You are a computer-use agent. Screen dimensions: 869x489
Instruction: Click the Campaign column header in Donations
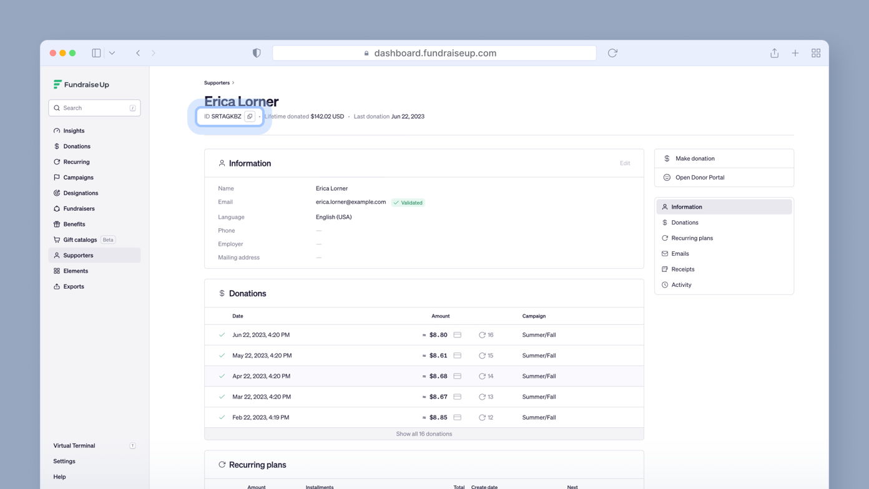click(x=534, y=316)
